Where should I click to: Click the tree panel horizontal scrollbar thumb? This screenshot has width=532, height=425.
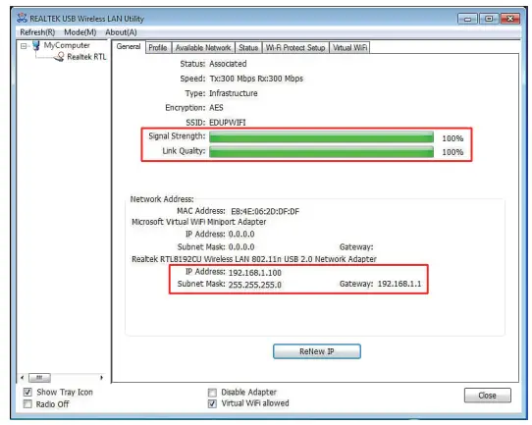pyautogui.click(x=39, y=378)
